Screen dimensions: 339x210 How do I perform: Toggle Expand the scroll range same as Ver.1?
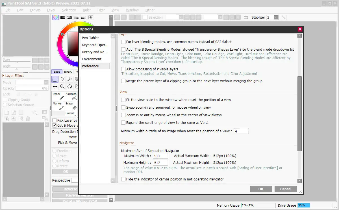[123, 122]
